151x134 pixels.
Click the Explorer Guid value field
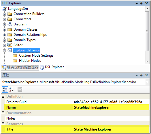111,102
